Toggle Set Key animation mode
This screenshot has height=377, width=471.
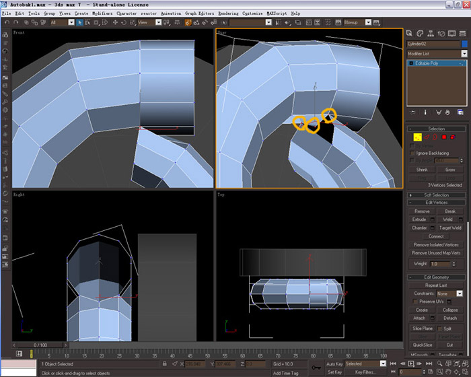(x=334, y=372)
